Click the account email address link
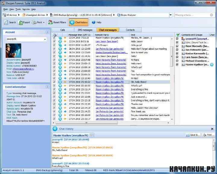The height and width of the screenshot is (174, 217). 23,69
